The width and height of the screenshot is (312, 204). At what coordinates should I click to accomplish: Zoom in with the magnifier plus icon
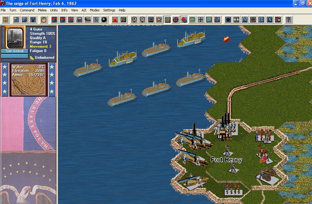point(134,20)
